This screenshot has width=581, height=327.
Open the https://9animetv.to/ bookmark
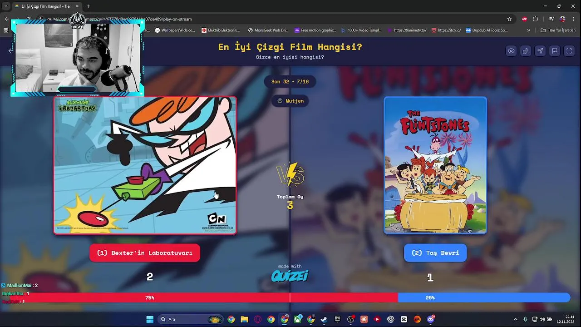click(x=407, y=30)
